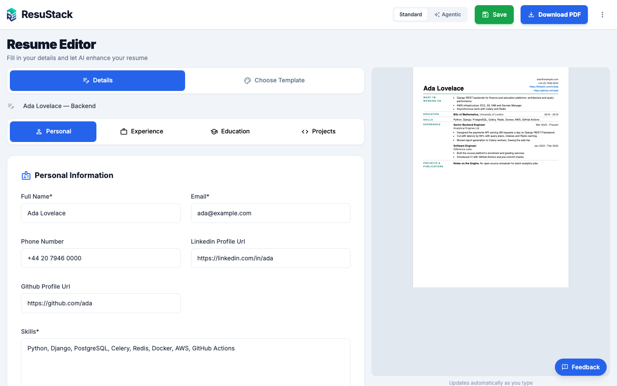Click the resume preview page thumbnail
This screenshot has width=617, height=386.
pos(491,178)
